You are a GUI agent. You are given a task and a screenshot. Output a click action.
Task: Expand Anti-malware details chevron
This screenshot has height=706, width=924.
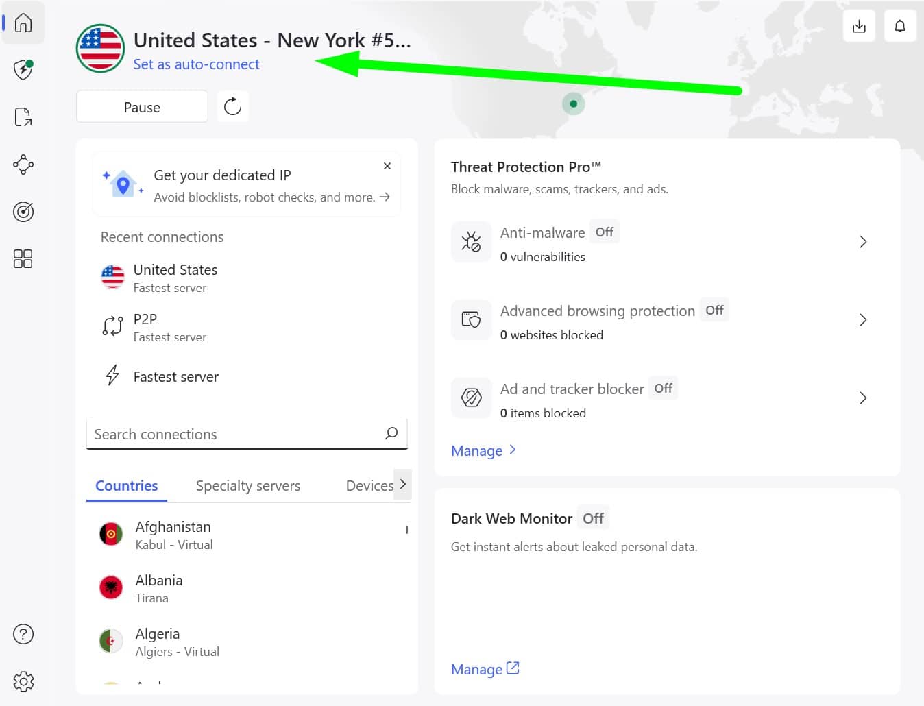[863, 242]
